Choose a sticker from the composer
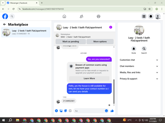The height and width of the screenshot is (123, 165). pyautogui.click(x=66, y=111)
